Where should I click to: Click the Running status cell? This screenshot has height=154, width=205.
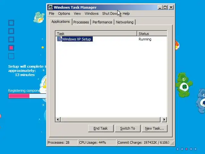pyautogui.click(x=145, y=39)
